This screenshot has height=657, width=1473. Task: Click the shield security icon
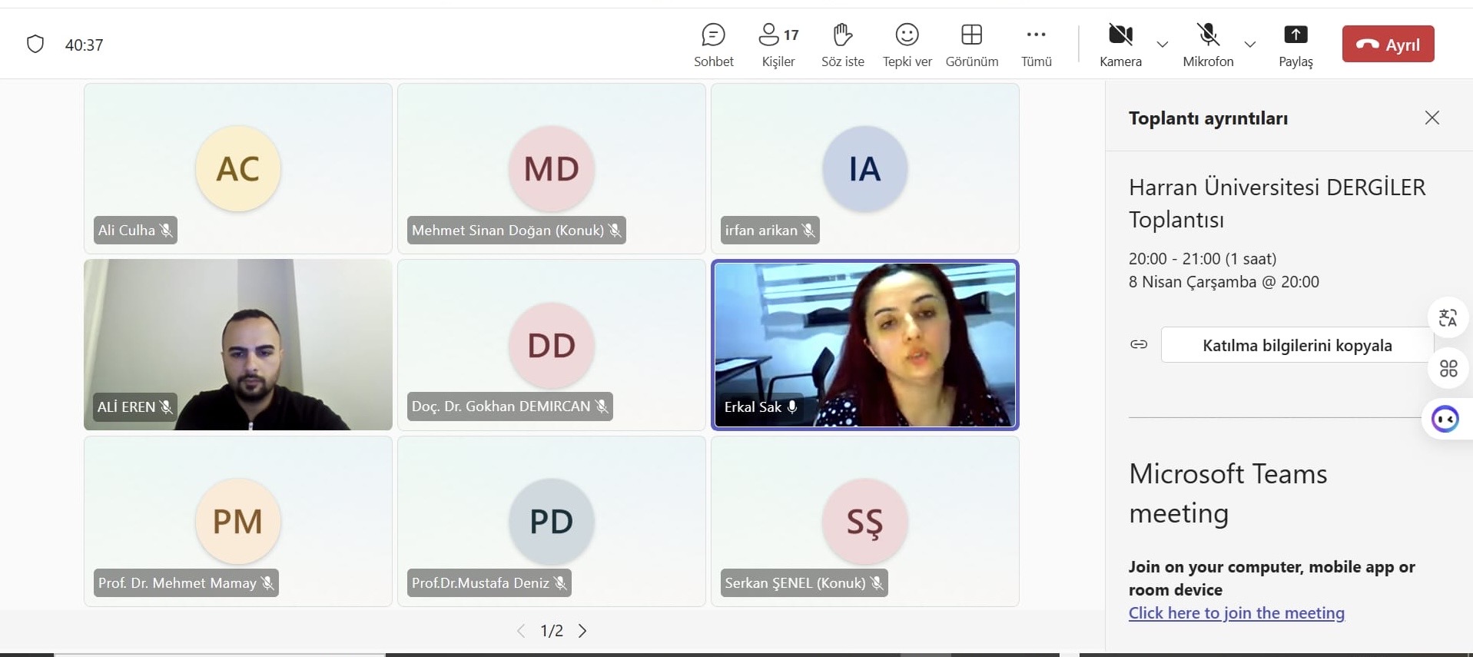click(x=35, y=45)
